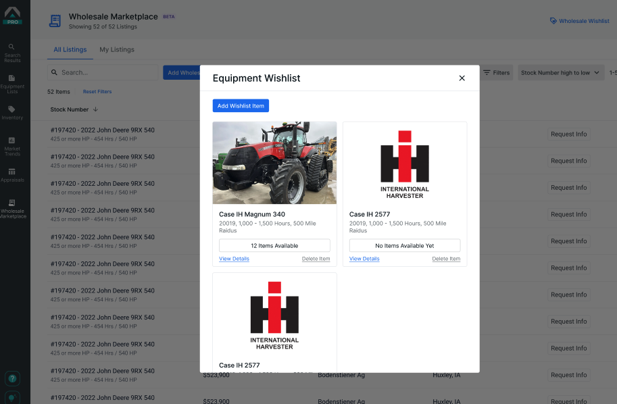
Task: Open the Wholesale Wishlist link
Action: coord(579,21)
